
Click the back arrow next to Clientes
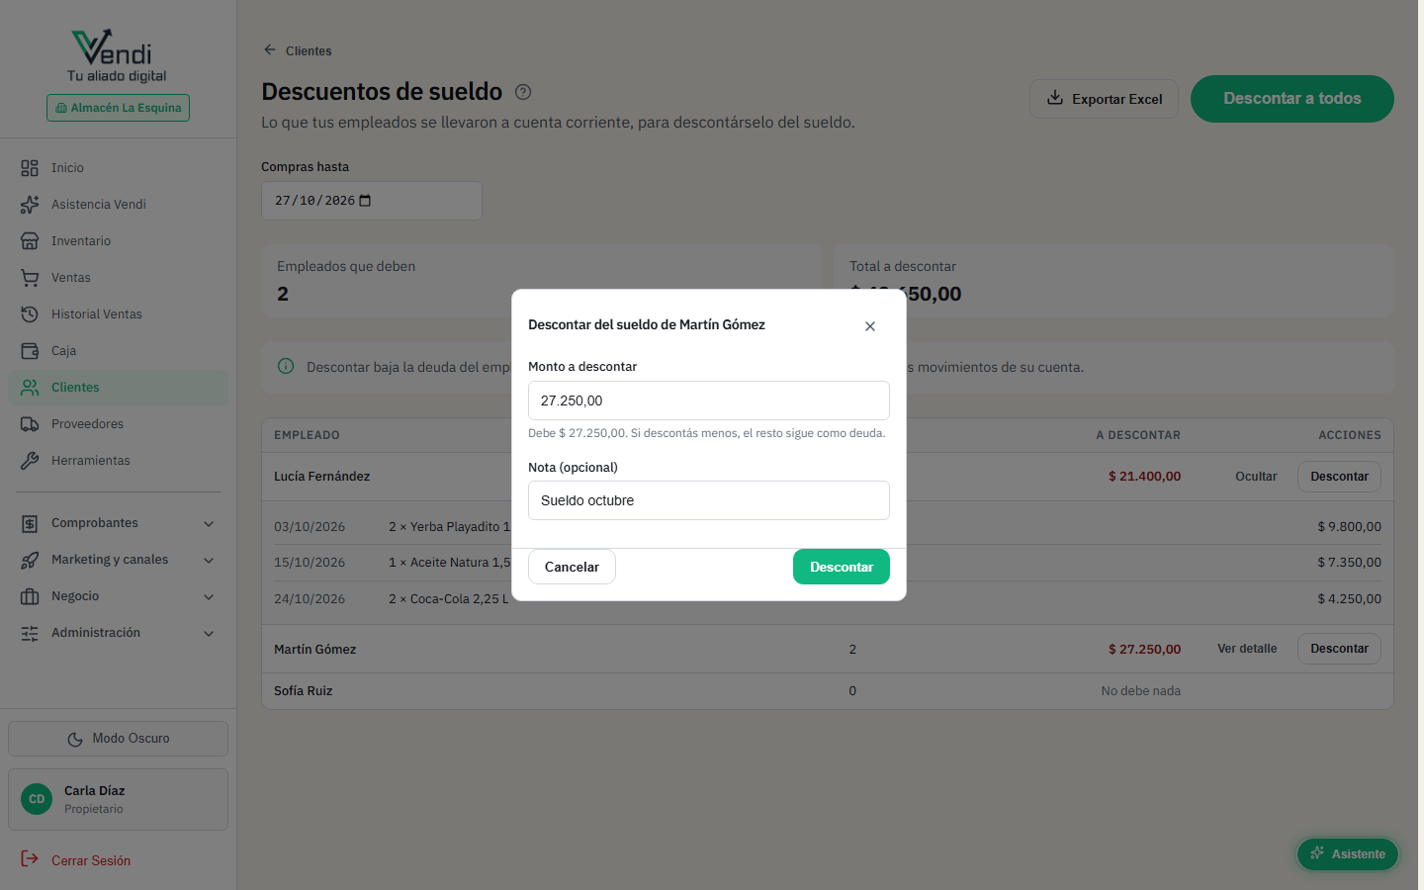click(x=270, y=49)
